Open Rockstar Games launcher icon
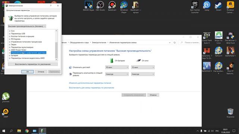The image size is (239, 134). [x=230, y=7]
